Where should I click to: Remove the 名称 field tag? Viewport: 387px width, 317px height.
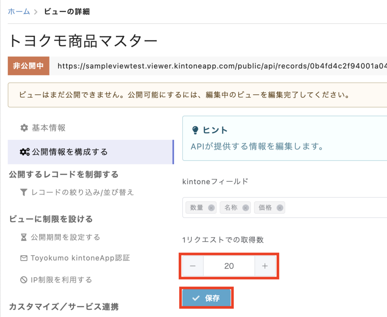tap(246, 208)
